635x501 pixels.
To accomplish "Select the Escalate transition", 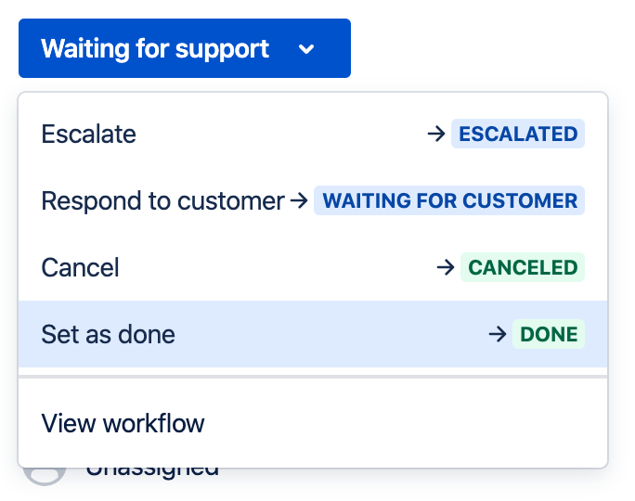I will 89,134.
